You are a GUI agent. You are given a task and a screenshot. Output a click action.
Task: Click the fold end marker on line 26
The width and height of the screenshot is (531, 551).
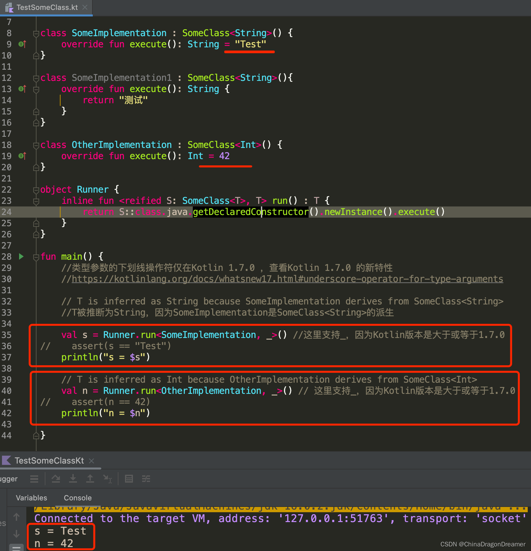pos(36,235)
